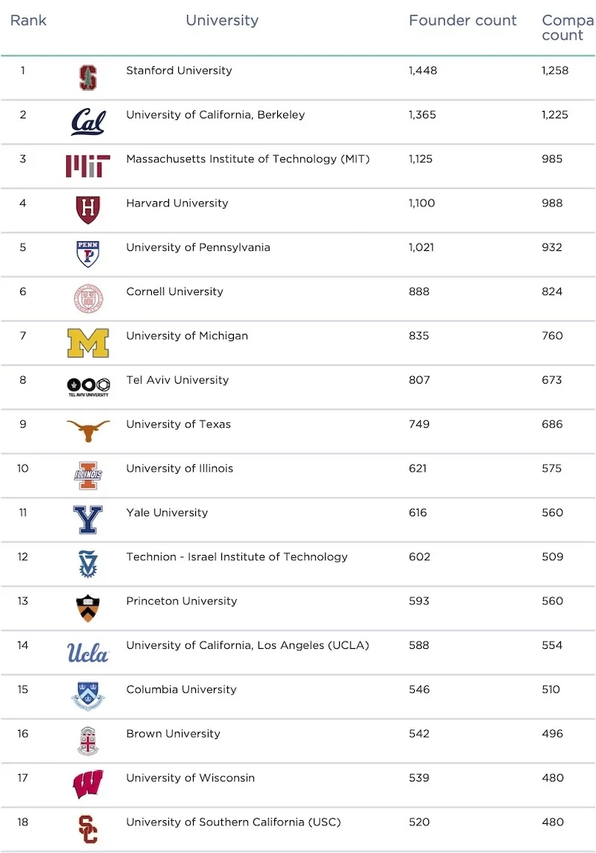Click the UCLA script logo
This screenshot has height=853, width=596.
tap(88, 653)
